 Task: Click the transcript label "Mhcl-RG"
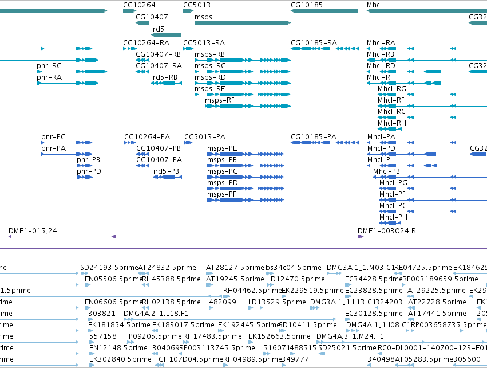(392, 89)
